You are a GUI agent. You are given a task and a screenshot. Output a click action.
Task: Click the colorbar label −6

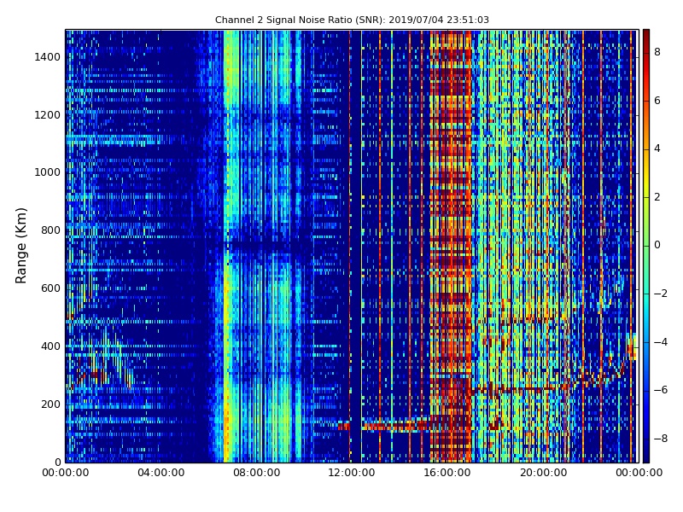coord(661,390)
